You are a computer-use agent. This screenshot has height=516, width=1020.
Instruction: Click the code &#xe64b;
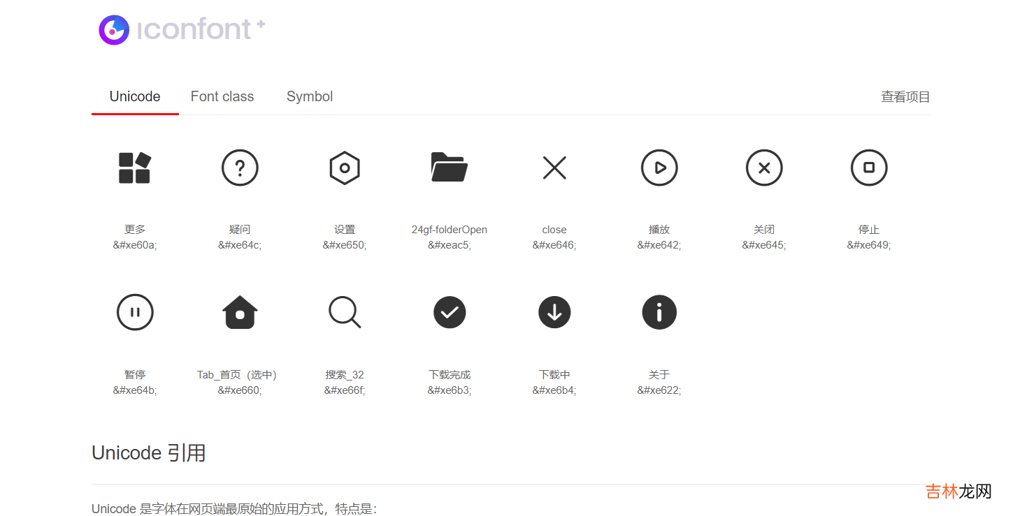(x=135, y=390)
